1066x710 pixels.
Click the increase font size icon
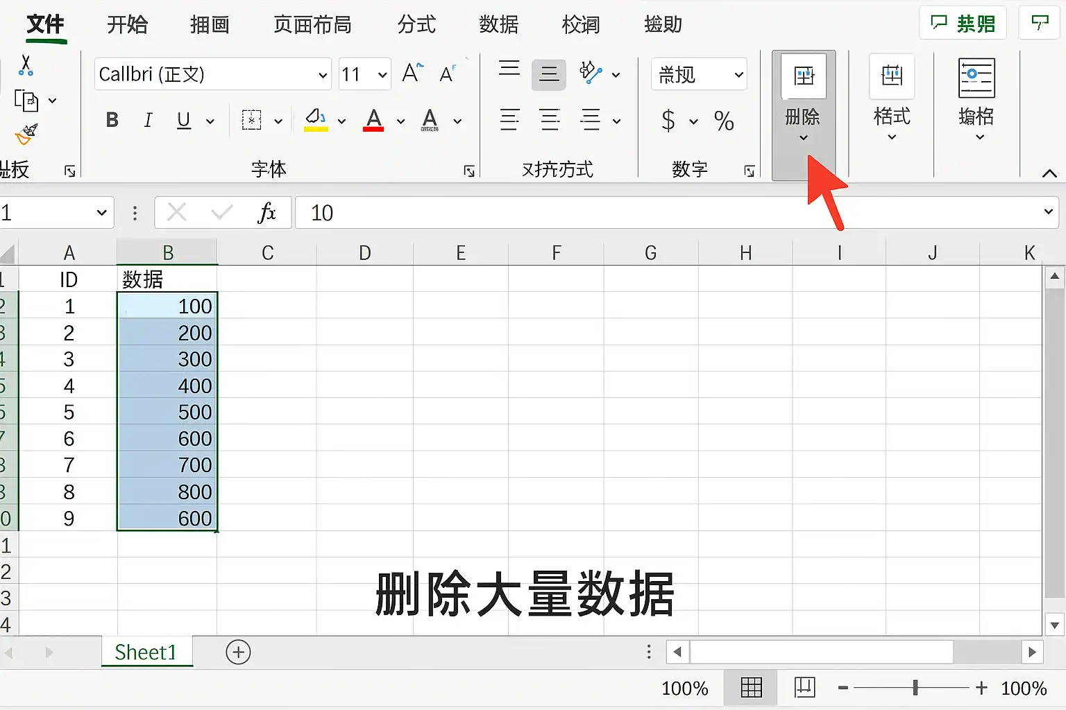point(412,73)
